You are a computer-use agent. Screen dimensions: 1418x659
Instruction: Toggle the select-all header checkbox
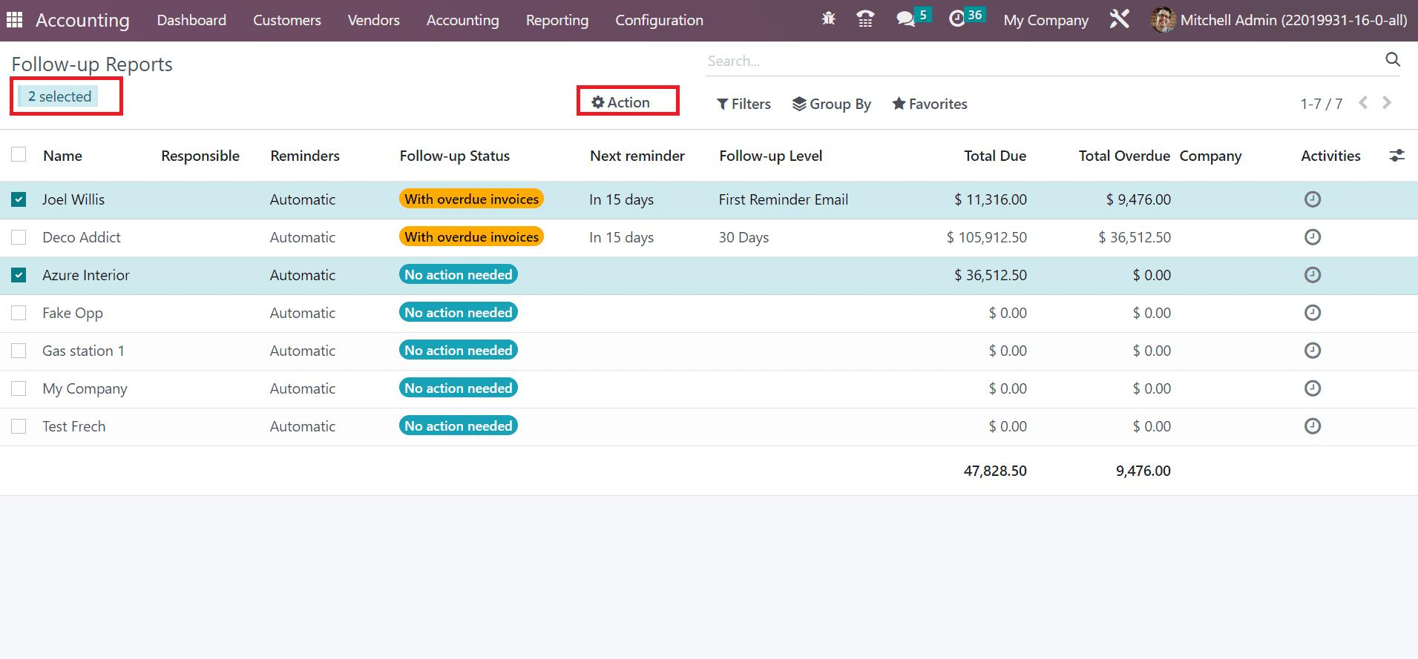(19, 154)
